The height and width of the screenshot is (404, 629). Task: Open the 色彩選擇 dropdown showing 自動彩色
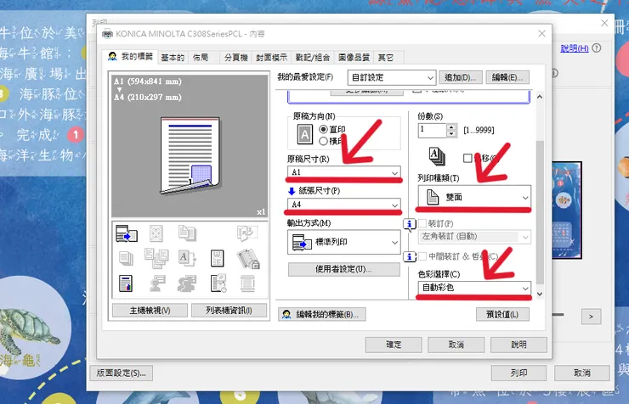point(474,288)
